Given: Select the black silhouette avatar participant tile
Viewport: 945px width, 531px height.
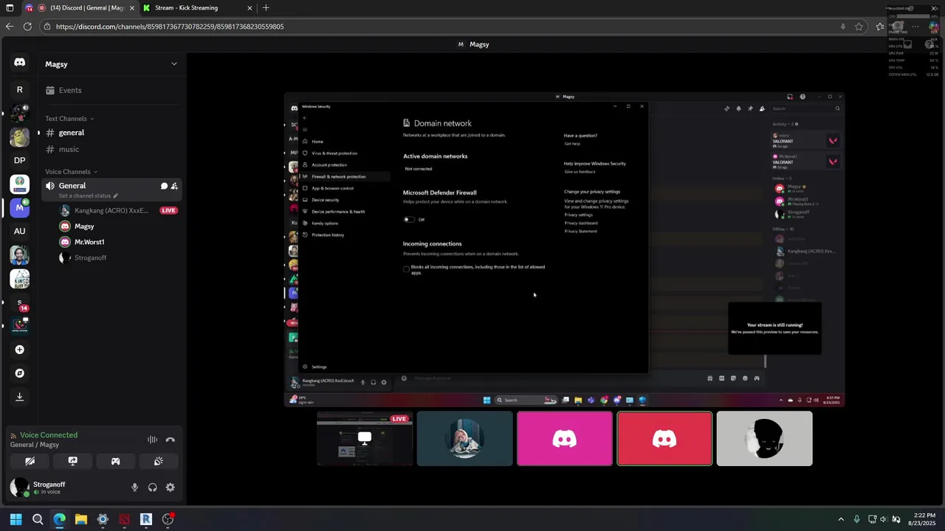Looking at the screenshot, I should pos(764,439).
